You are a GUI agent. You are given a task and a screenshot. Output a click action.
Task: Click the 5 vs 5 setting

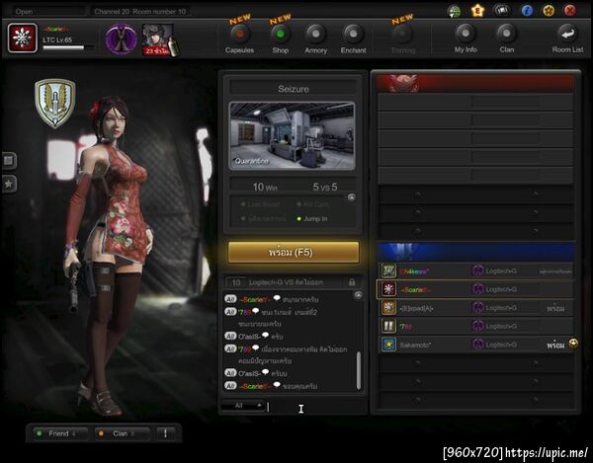pyautogui.click(x=325, y=187)
